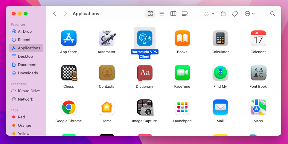Switch to icon grid view
The width and height of the screenshot is (288, 144).
click(150, 14)
